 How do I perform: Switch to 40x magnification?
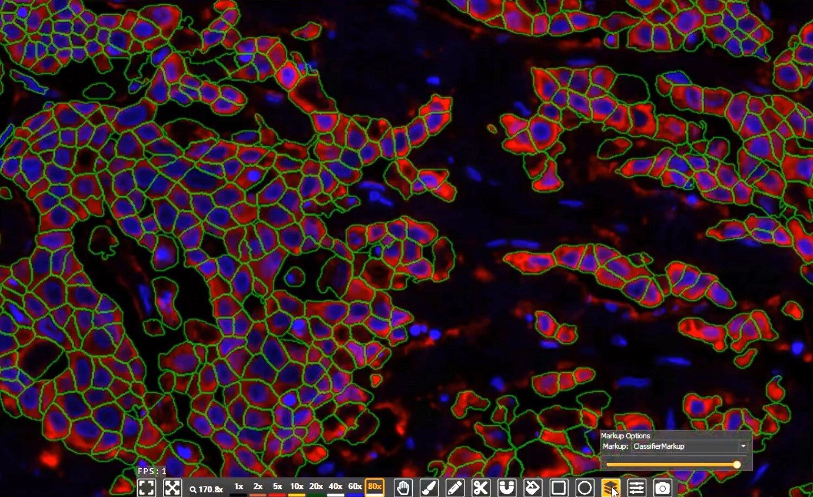click(336, 487)
